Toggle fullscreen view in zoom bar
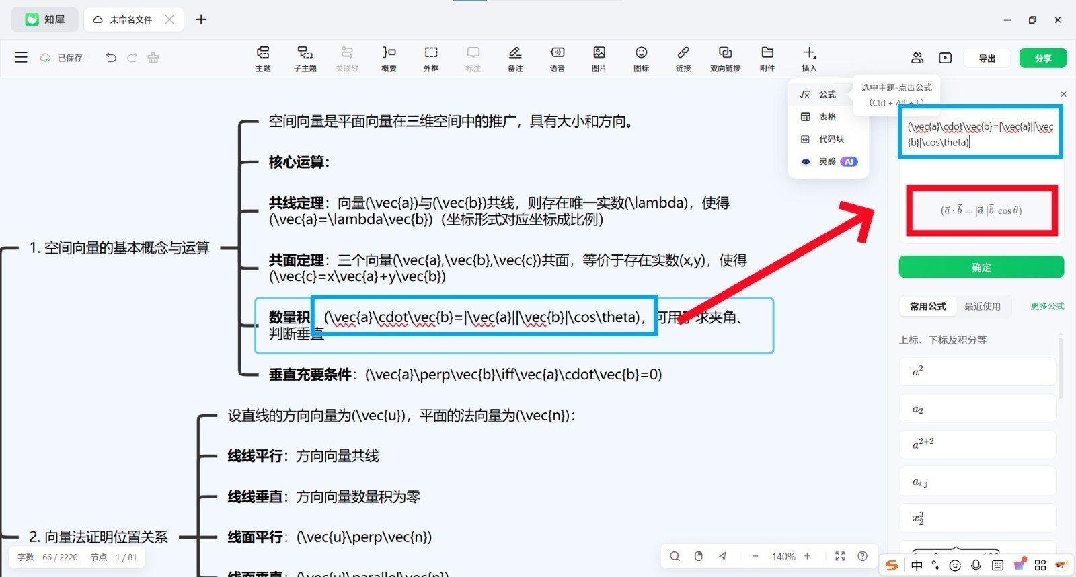Viewport: 1076px width, 577px height. (840, 556)
